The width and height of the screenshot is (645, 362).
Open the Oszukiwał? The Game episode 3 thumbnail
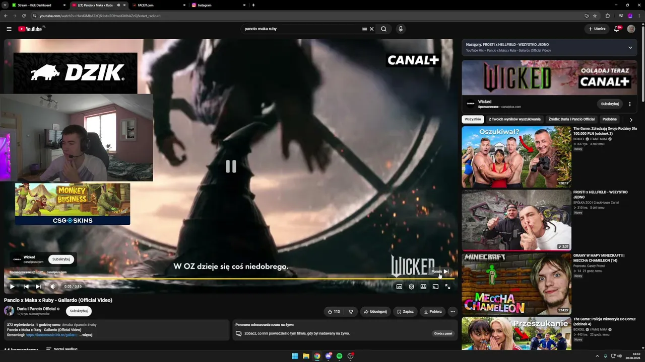517,157
